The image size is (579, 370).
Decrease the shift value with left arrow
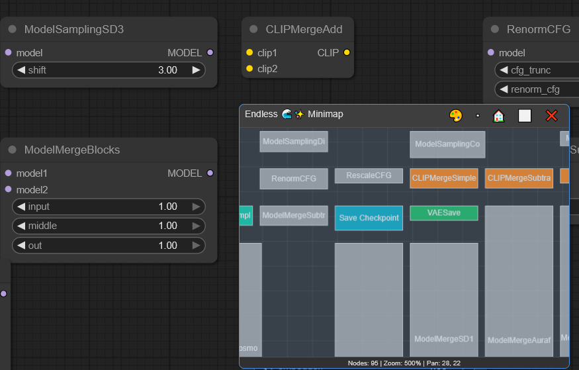coord(21,70)
